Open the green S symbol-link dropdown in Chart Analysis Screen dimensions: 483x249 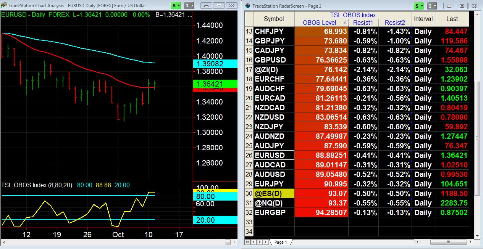(x=176, y=5)
